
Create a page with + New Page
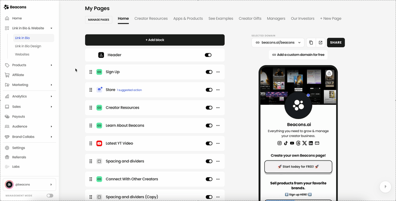coord(331,19)
